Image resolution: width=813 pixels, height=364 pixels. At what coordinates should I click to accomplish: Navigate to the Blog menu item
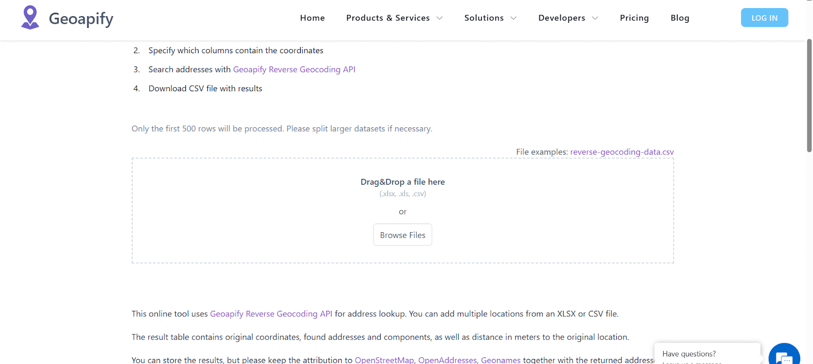point(679,18)
